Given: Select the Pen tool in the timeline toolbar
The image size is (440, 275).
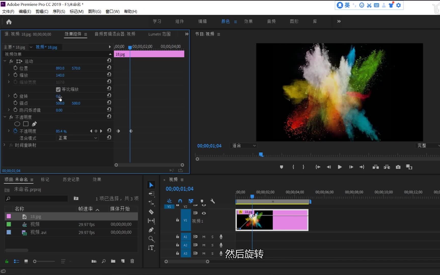Looking at the screenshot, I should coord(151,230).
